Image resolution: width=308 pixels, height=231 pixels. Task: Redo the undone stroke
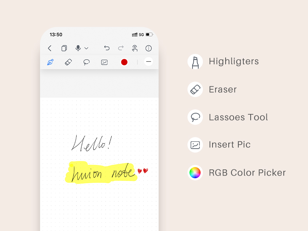121,48
